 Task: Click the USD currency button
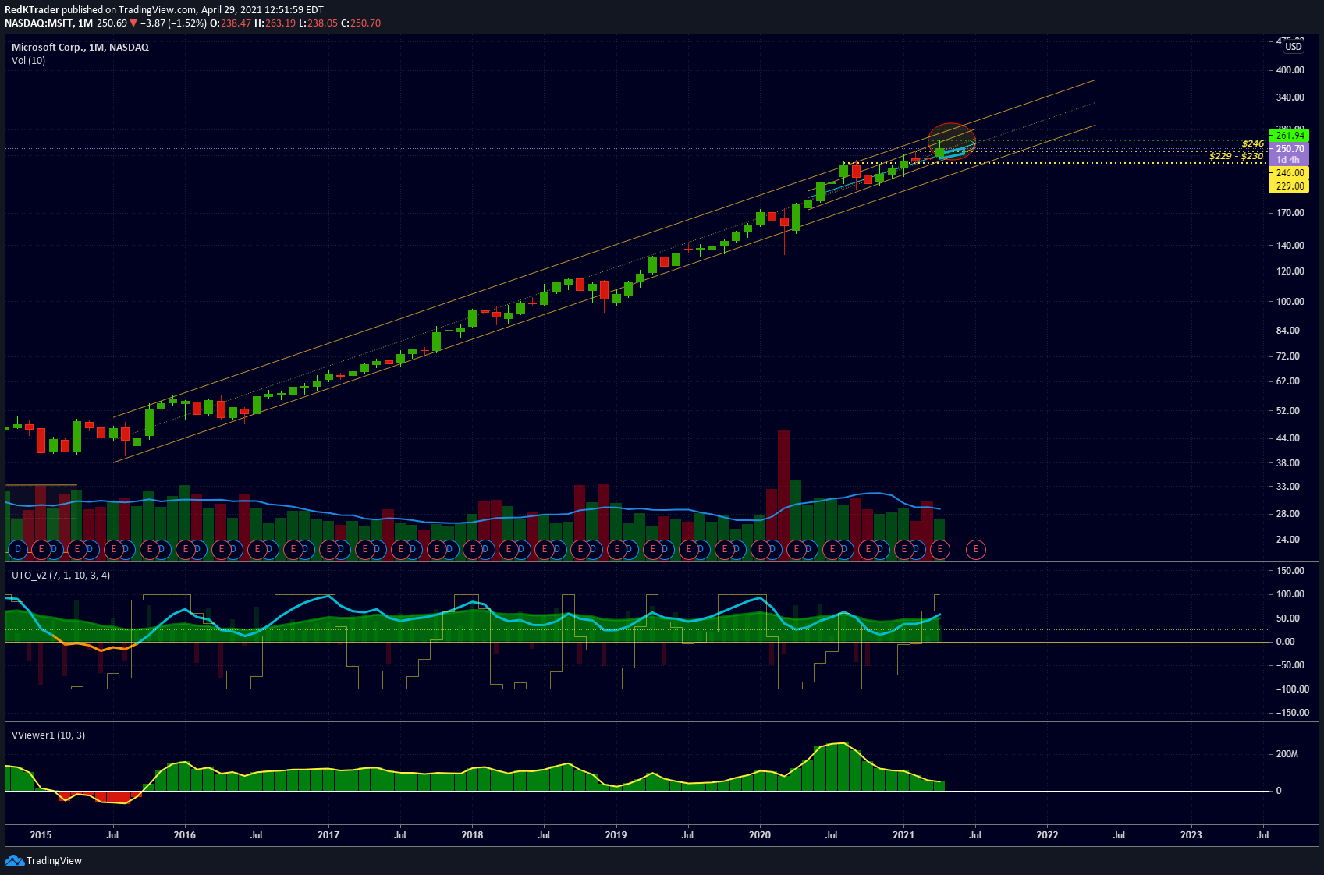click(1294, 47)
